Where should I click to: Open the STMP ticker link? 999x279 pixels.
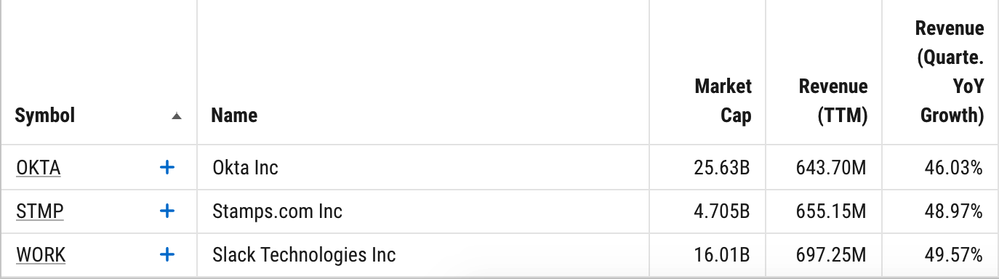(x=40, y=211)
